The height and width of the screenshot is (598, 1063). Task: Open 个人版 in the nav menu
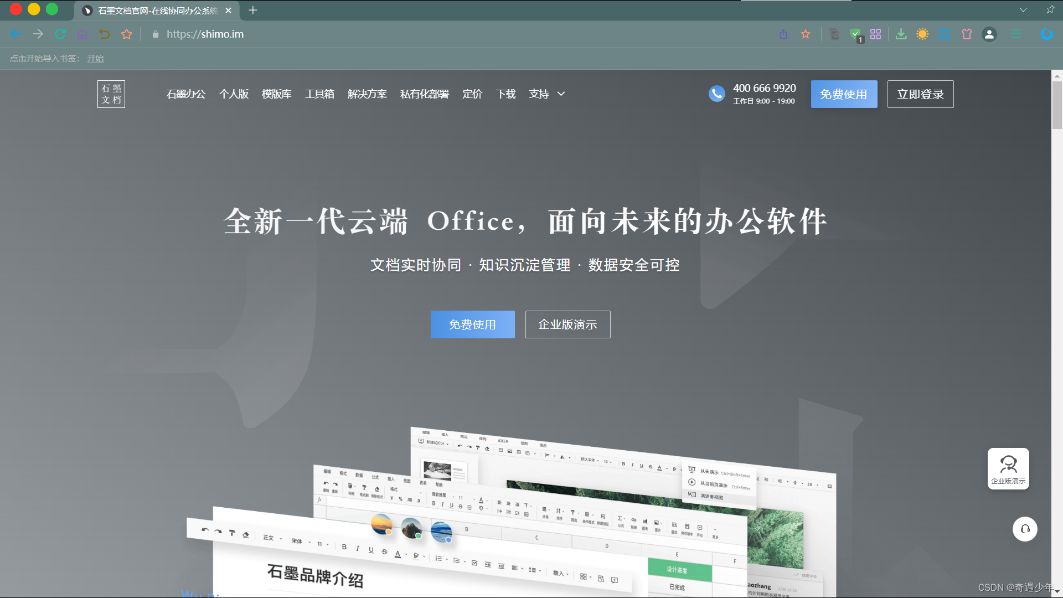pos(234,94)
